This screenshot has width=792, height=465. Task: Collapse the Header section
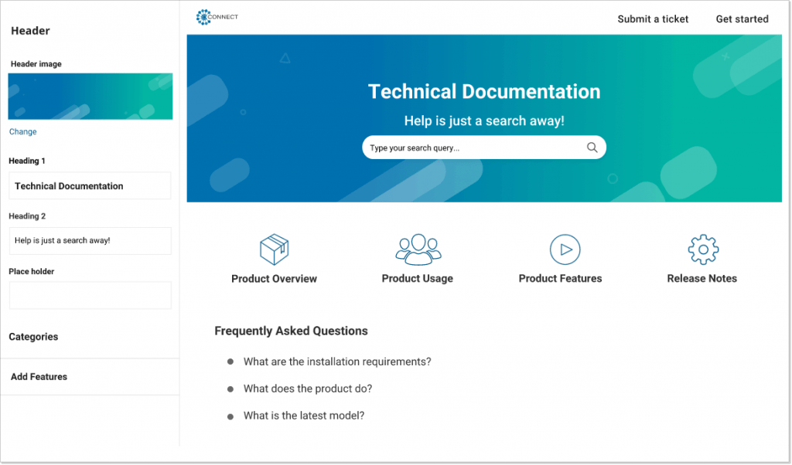click(29, 31)
